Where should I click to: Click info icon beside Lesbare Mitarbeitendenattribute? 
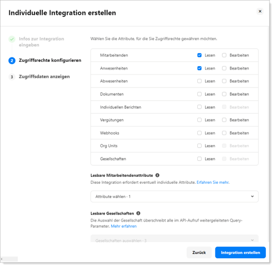(x=157, y=175)
